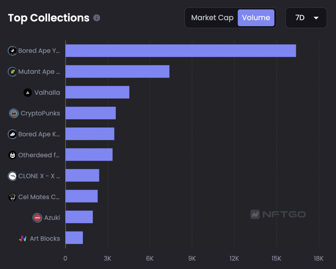Click the 0 axis label
336x269 pixels.
pos(65,258)
